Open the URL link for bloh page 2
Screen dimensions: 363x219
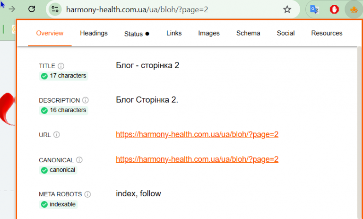197,134
